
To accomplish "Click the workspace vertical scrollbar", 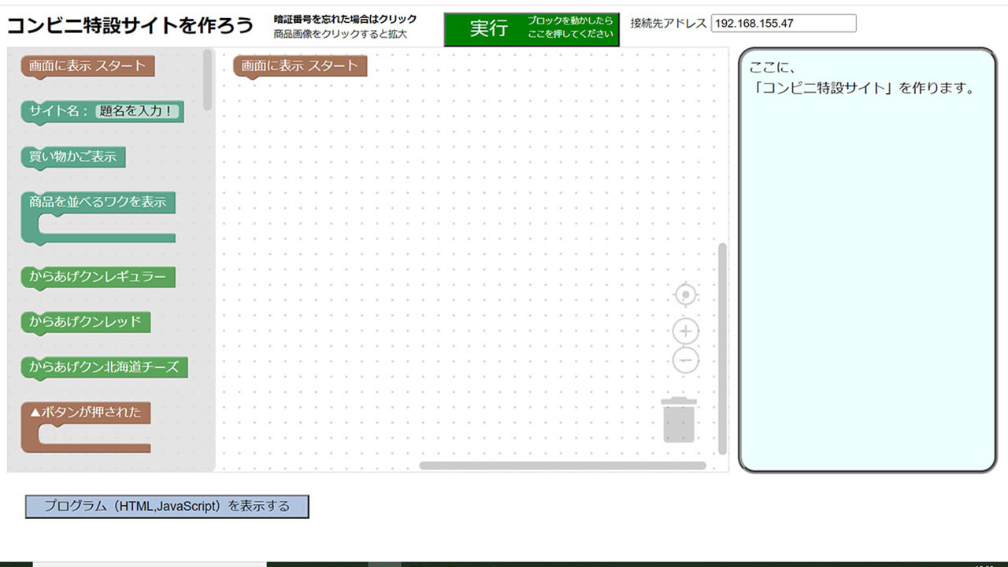I will coord(723,349).
